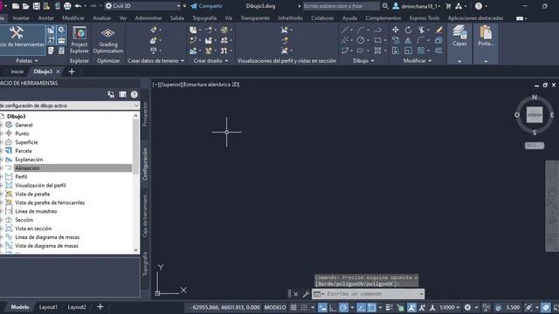
Task: Launch Grading Optimization
Action: 108,40
